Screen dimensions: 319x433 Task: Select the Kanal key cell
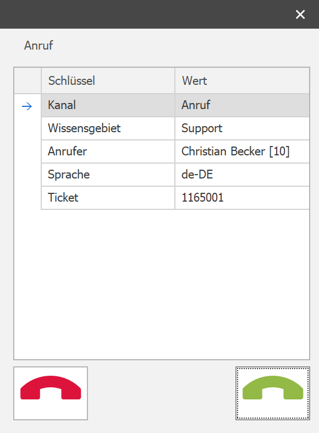pyautogui.click(x=108, y=105)
